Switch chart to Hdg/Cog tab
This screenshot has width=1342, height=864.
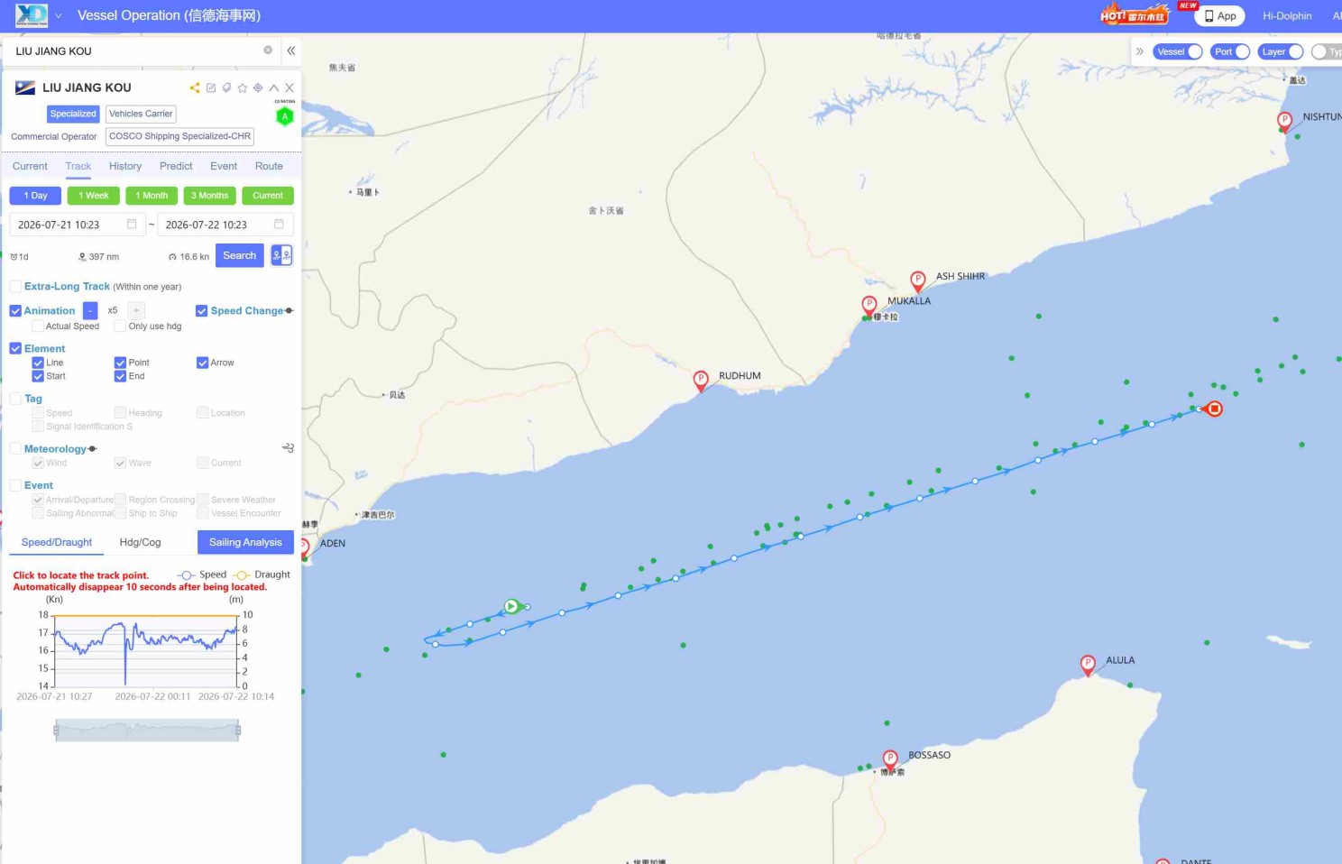(140, 542)
